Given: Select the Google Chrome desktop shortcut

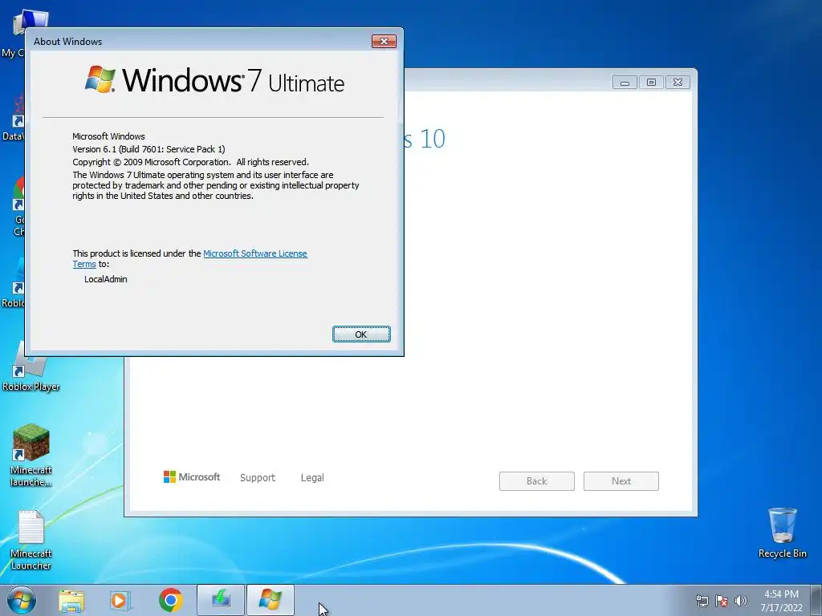Looking at the screenshot, I should 18,206.
